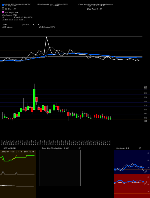Click the blue 20 Day legend swatch
Image resolution: width=150 pixels, height=198 pixels.
click(x=3, y=5)
